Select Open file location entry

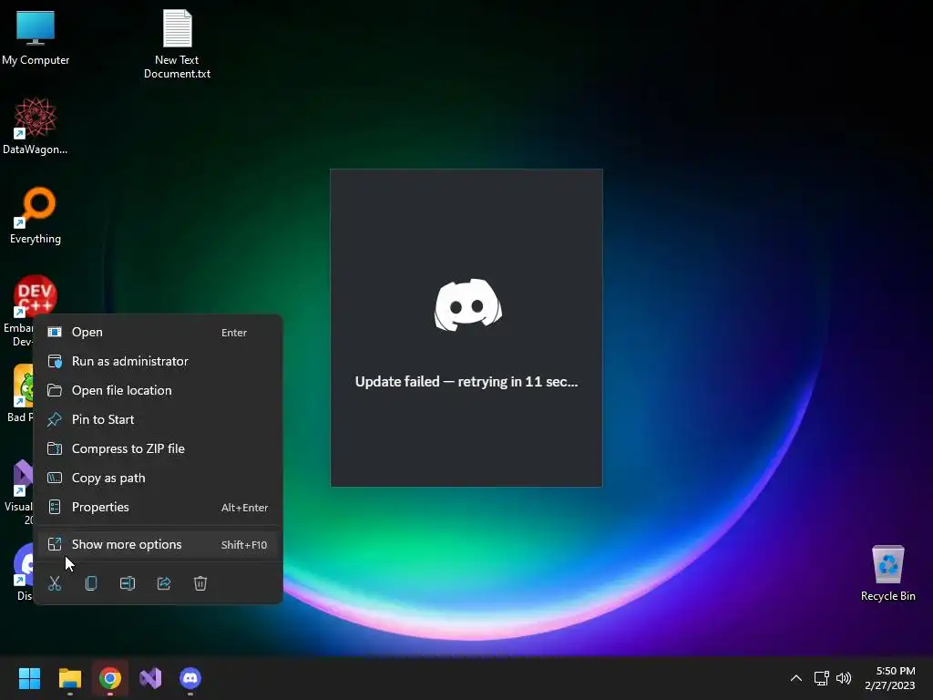click(158, 390)
